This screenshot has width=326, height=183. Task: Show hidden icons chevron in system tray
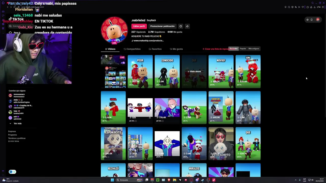(x=296, y=180)
